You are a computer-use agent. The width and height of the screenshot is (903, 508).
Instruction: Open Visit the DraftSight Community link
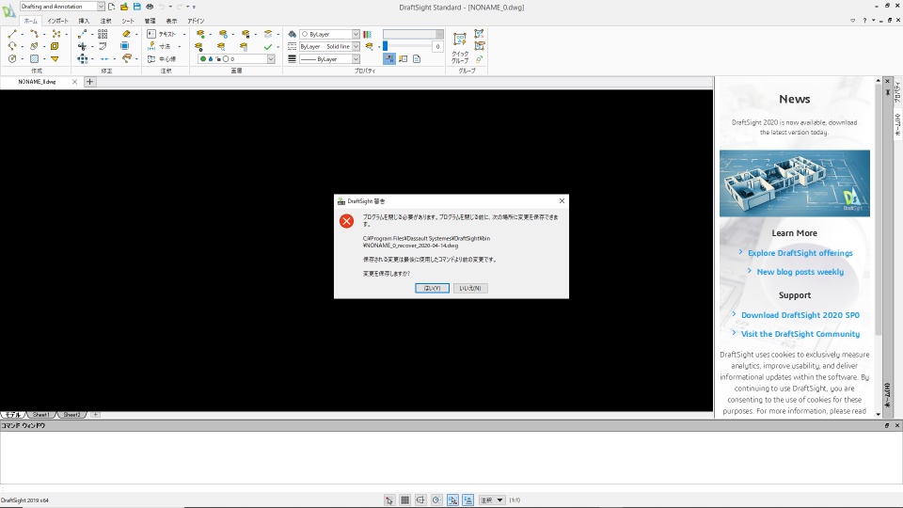[800, 334]
